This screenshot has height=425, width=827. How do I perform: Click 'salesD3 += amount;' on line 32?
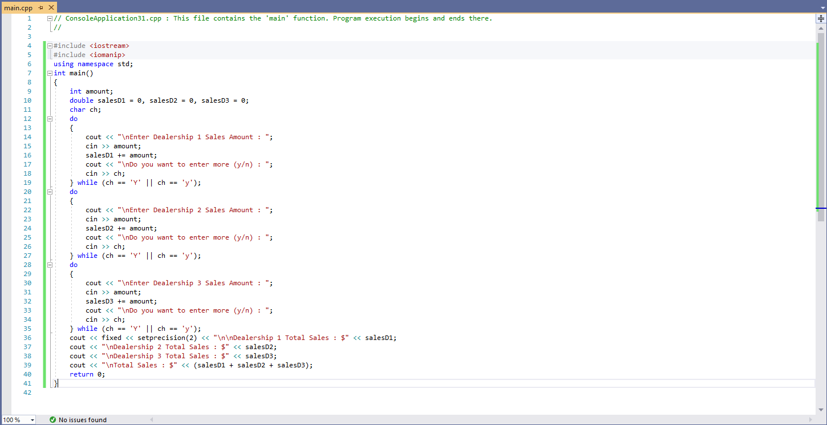pyautogui.click(x=121, y=301)
